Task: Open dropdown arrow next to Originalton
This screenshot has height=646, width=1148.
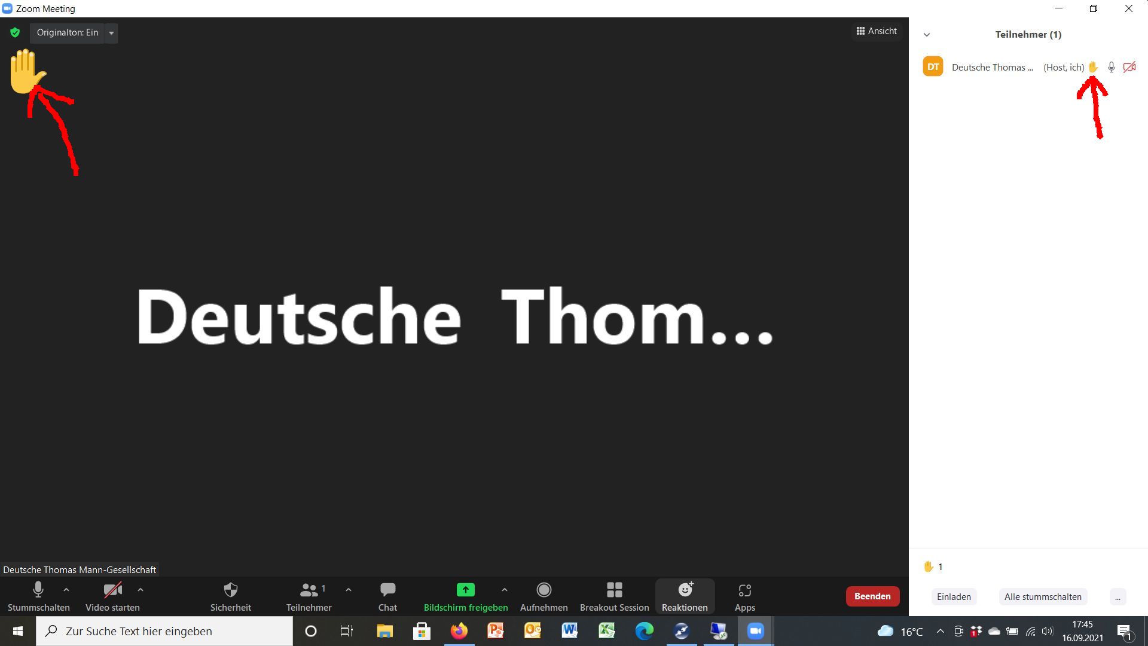Action: click(111, 33)
